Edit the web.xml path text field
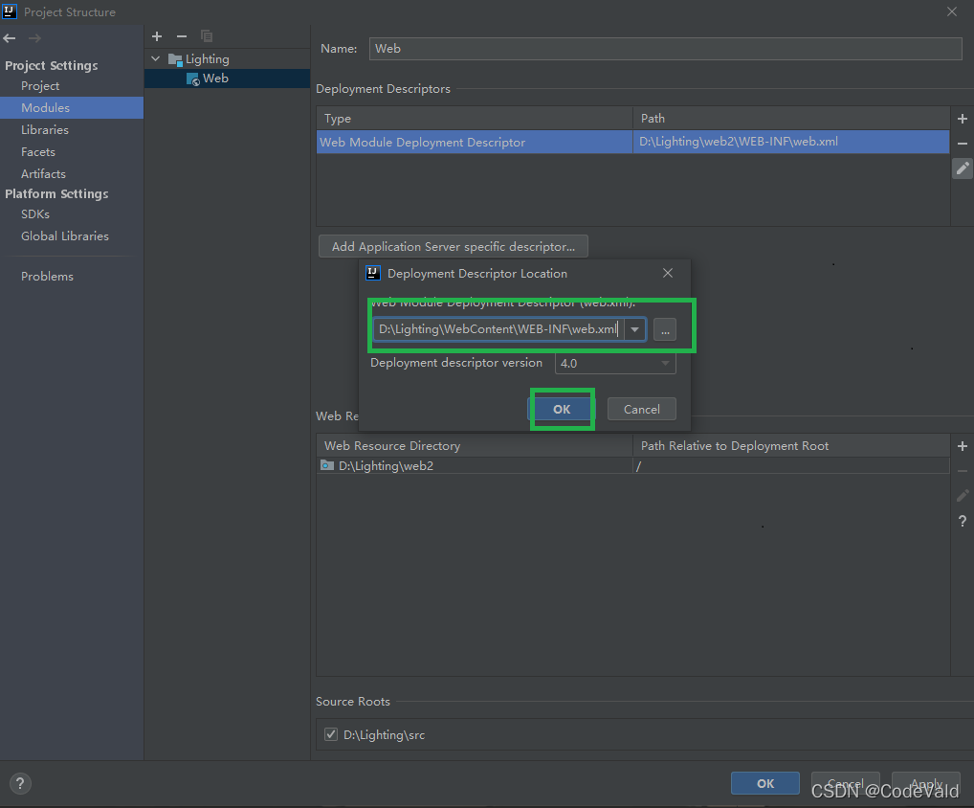The height and width of the screenshot is (808, 974). pos(498,329)
